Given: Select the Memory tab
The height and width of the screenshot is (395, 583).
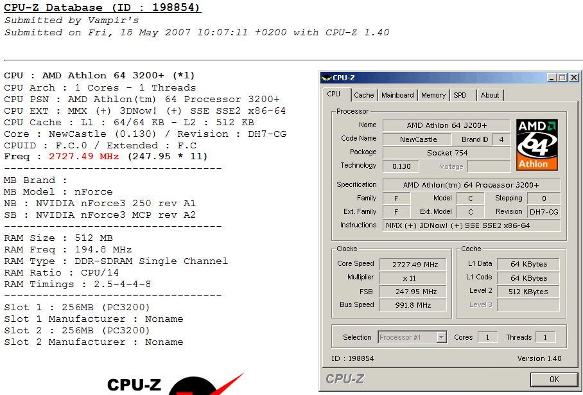Looking at the screenshot, I should coord(433,95).
